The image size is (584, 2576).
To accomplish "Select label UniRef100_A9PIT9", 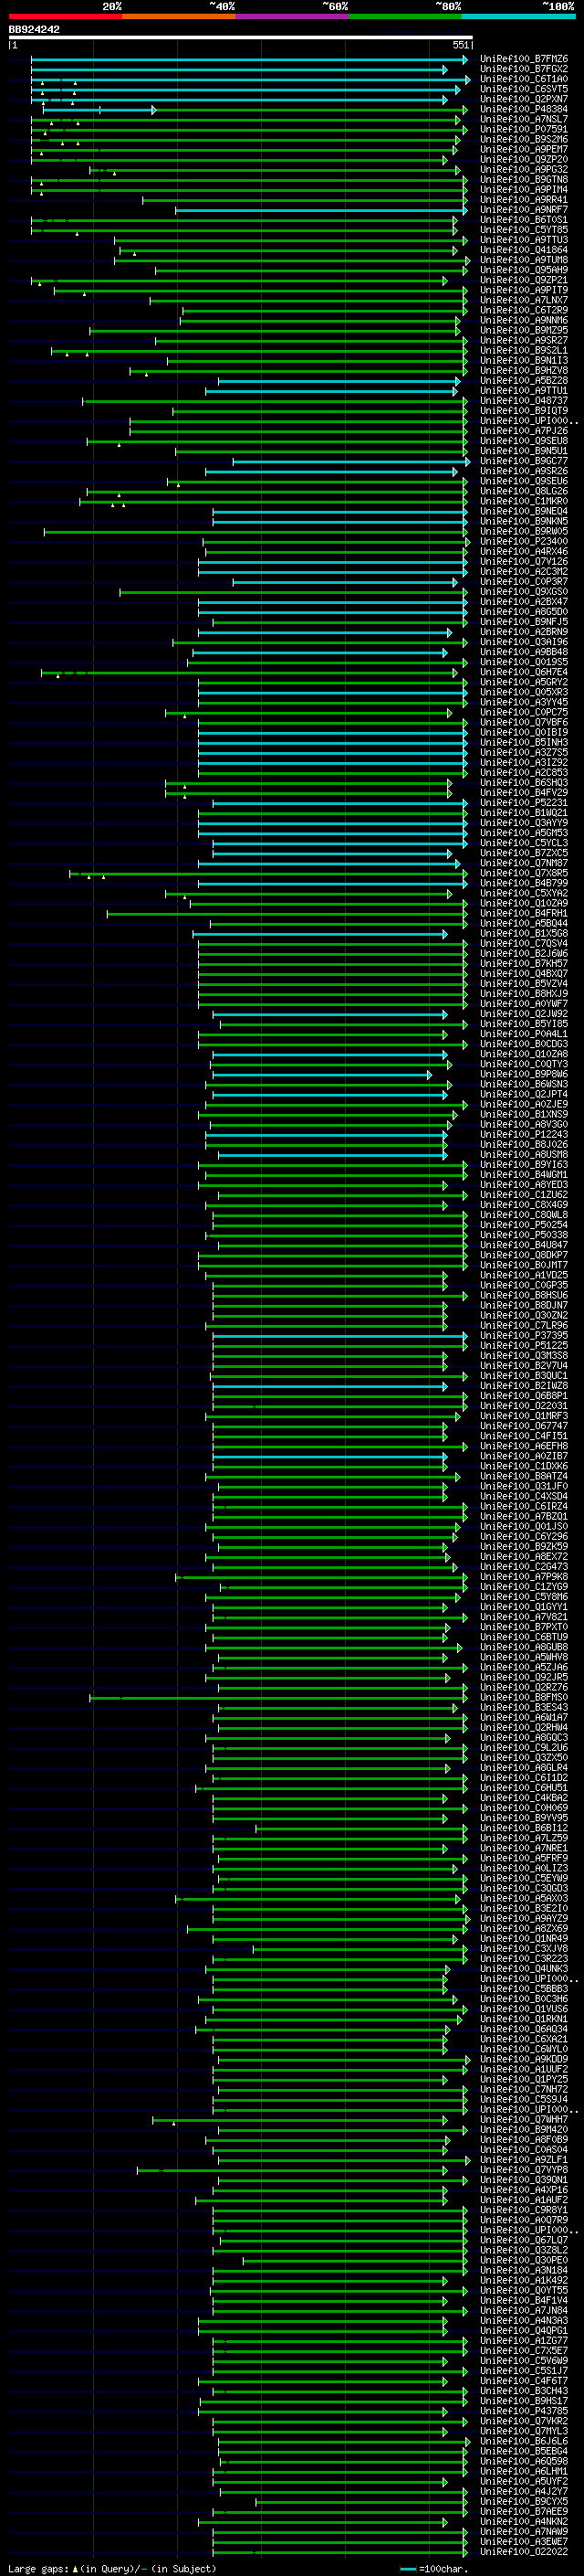I will point(524,290).
